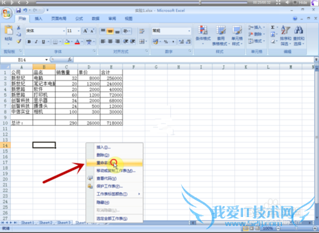Increase font size with the large A
Image resolution: width=319 pixels, height=233 pixels.
(x=85, y=31)
